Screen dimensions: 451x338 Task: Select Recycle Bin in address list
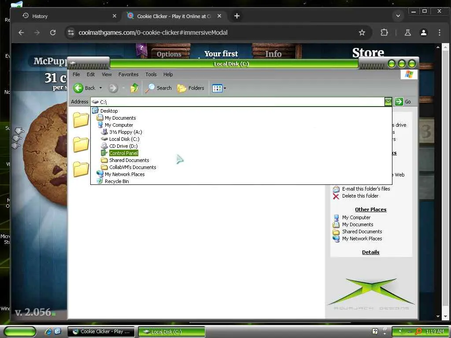[117, 181]
